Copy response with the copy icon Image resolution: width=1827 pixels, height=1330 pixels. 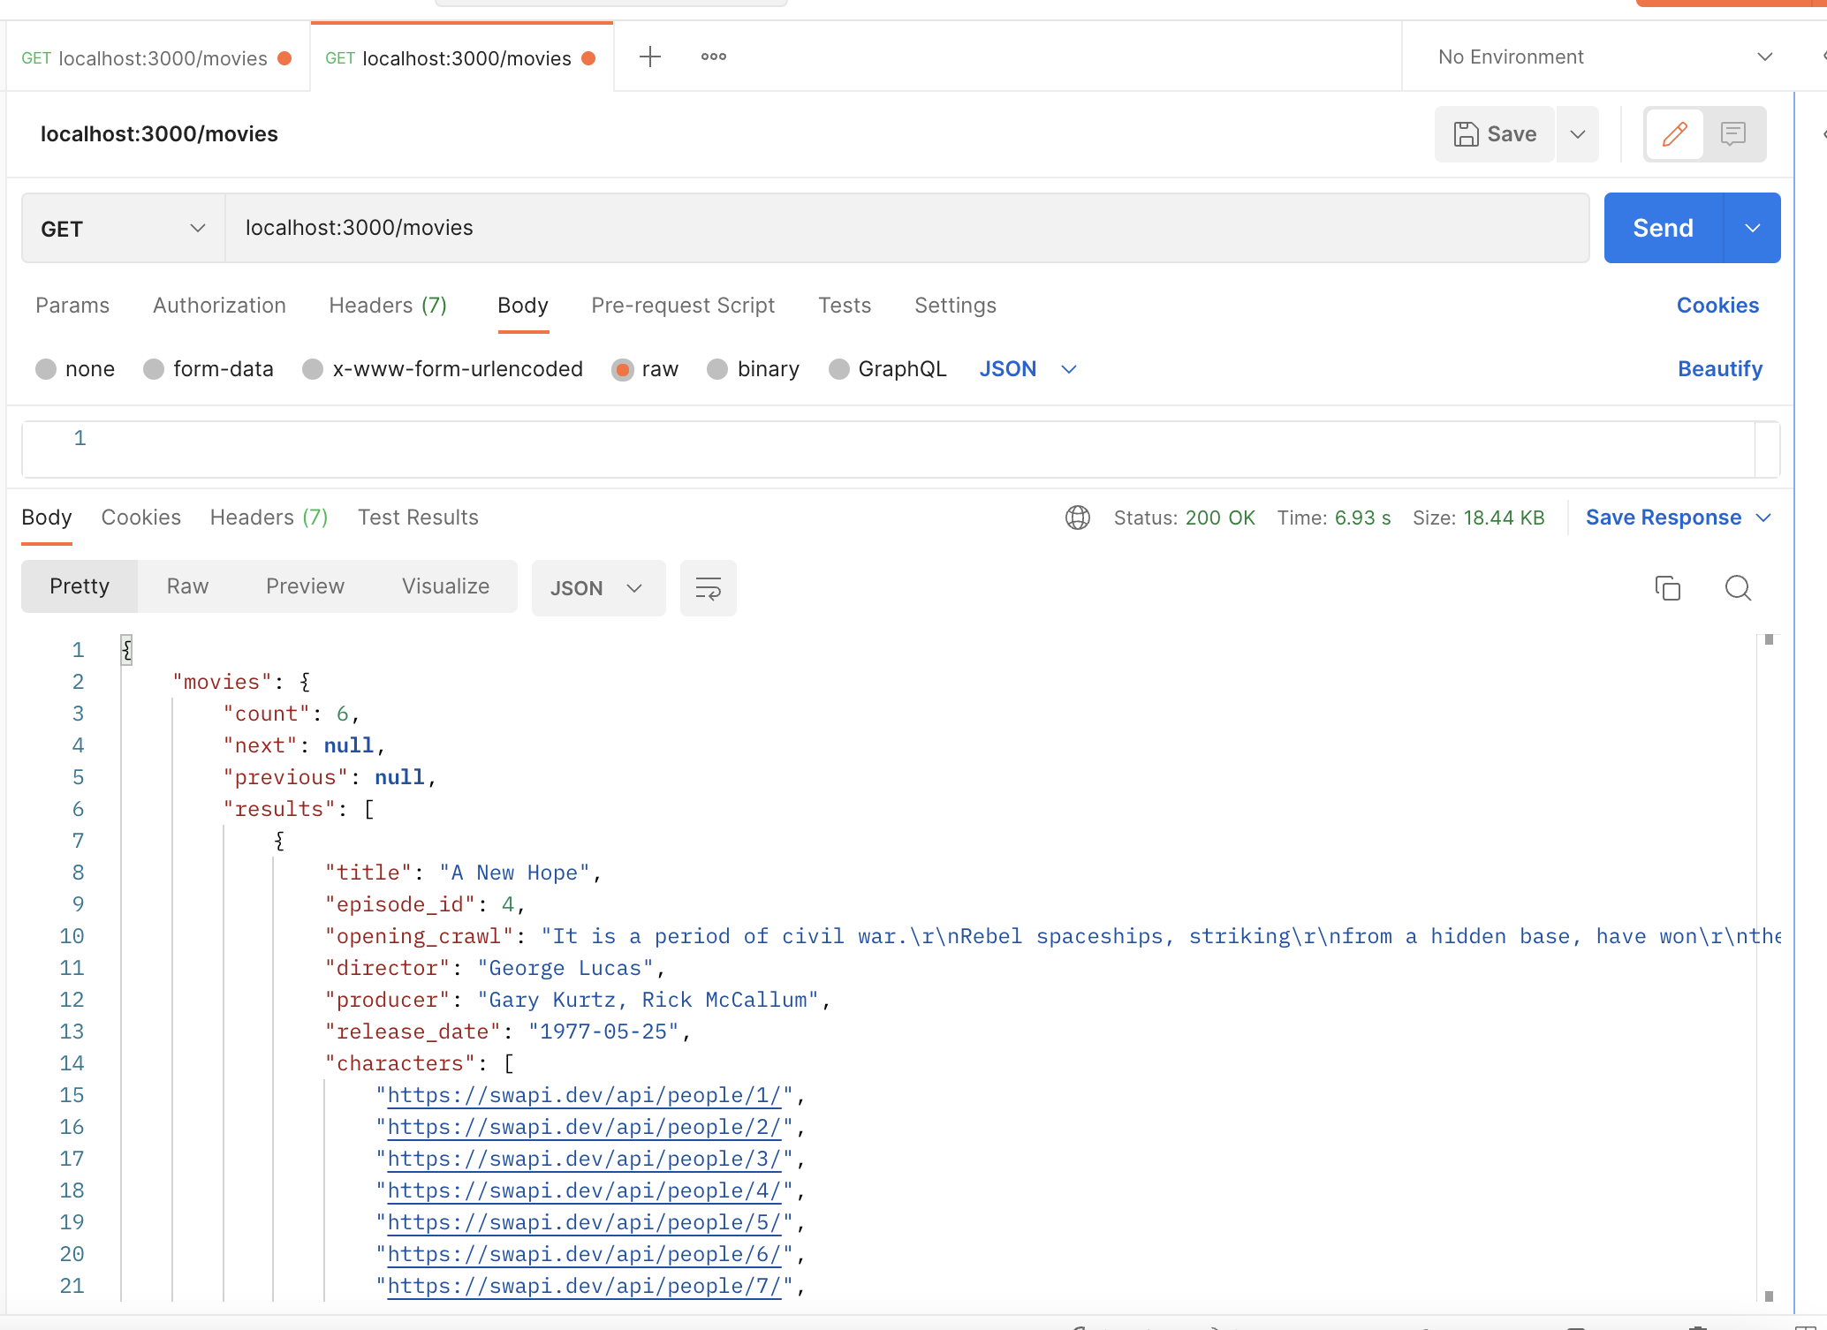click(1667, 588)
